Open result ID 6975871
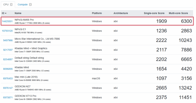Viewport: 196px width, 103px height. [x=8, y=97]
